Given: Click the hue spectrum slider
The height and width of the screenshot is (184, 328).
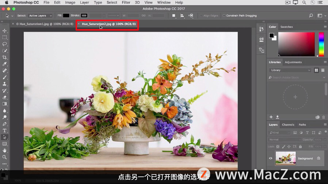Looking at the screenshot, I should 321,44.
